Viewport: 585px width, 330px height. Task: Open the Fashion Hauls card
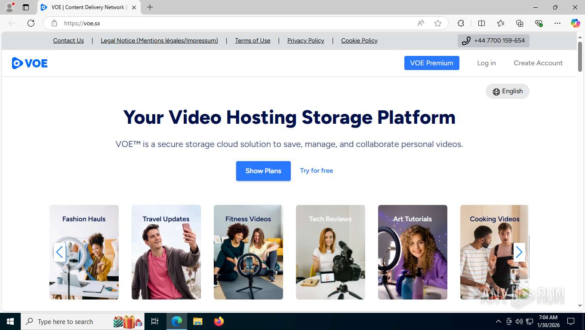pos(84,252)
